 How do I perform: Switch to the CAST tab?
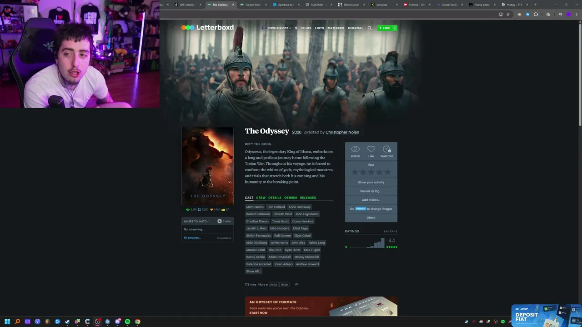click(x=249, y=198)
